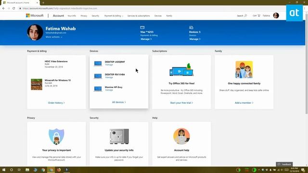Open the Your info nav item
Screen dimensions: 308x173
(72, 16)
